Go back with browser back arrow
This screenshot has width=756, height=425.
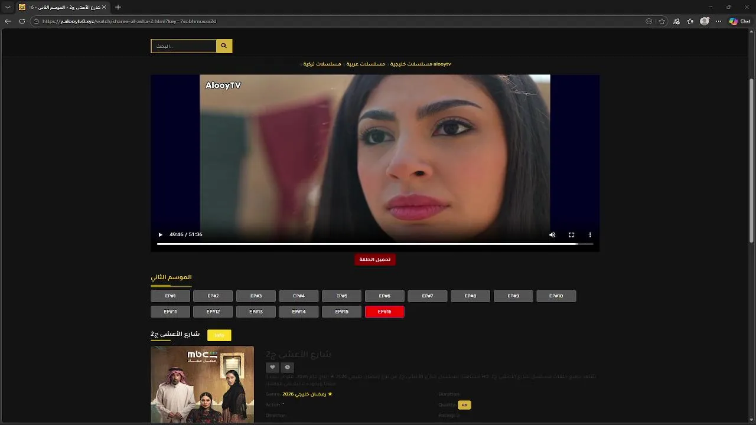(x=8, y=21)
